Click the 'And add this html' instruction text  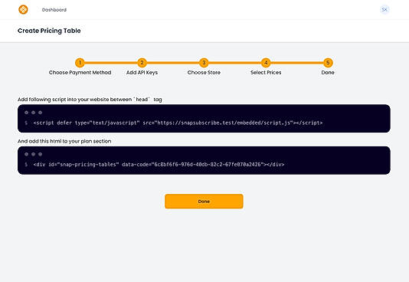point(64,141)
